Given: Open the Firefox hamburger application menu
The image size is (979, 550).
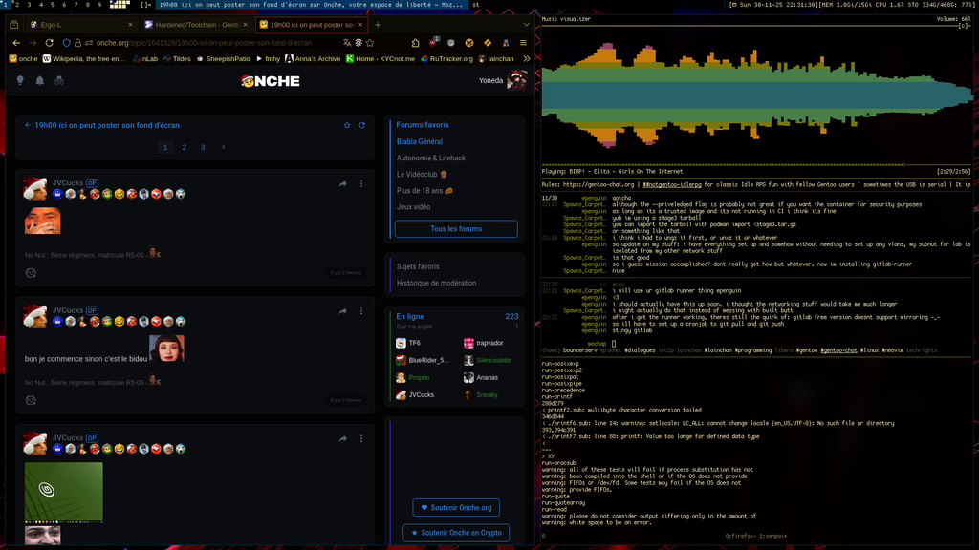Looking at the screenshot, I should click(x=524, y=43).
